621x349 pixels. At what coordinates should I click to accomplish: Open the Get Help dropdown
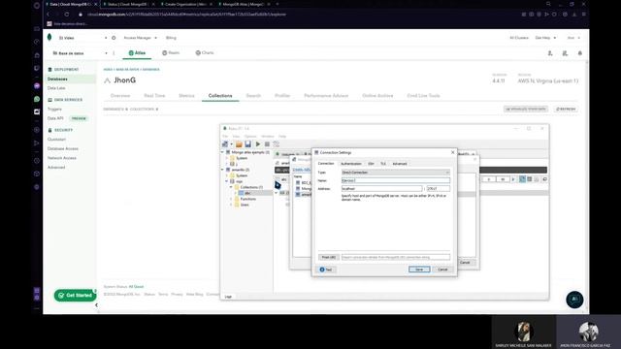(x=545, y=38)
